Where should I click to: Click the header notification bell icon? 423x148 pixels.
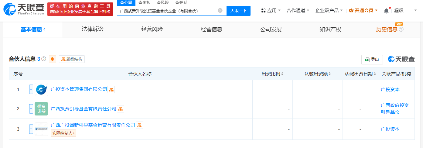point(386,11)
